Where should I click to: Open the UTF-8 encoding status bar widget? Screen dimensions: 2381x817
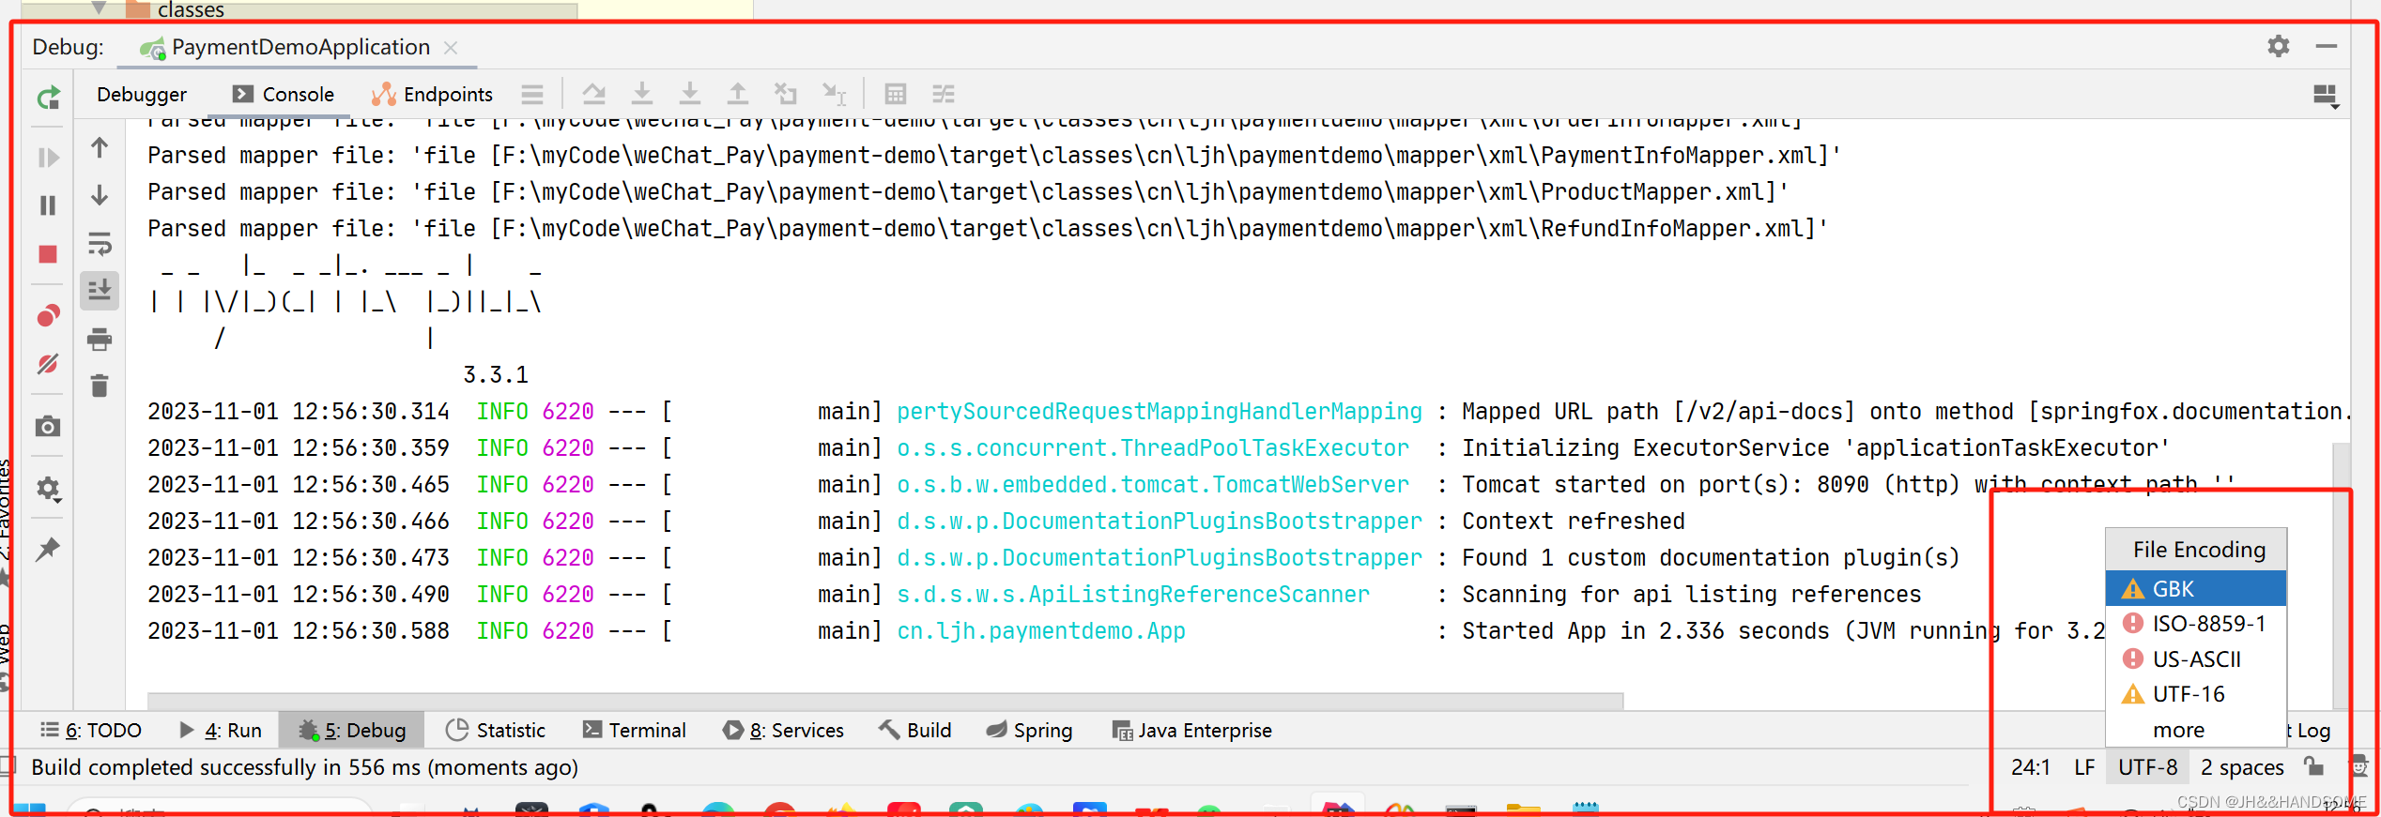pos(2147,767)
